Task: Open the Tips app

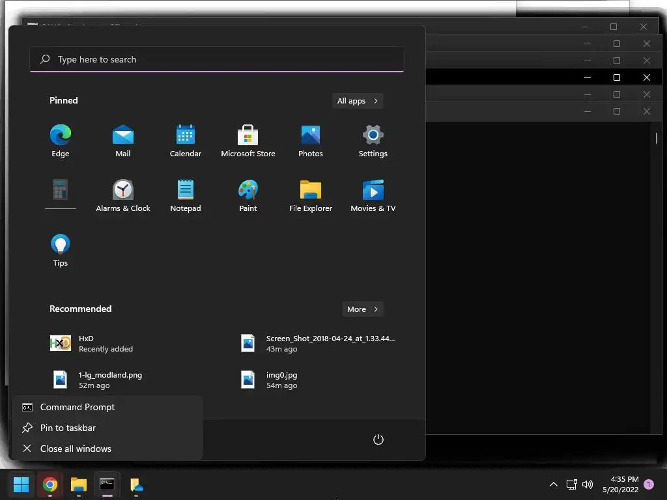Action: tap(61, 251)
